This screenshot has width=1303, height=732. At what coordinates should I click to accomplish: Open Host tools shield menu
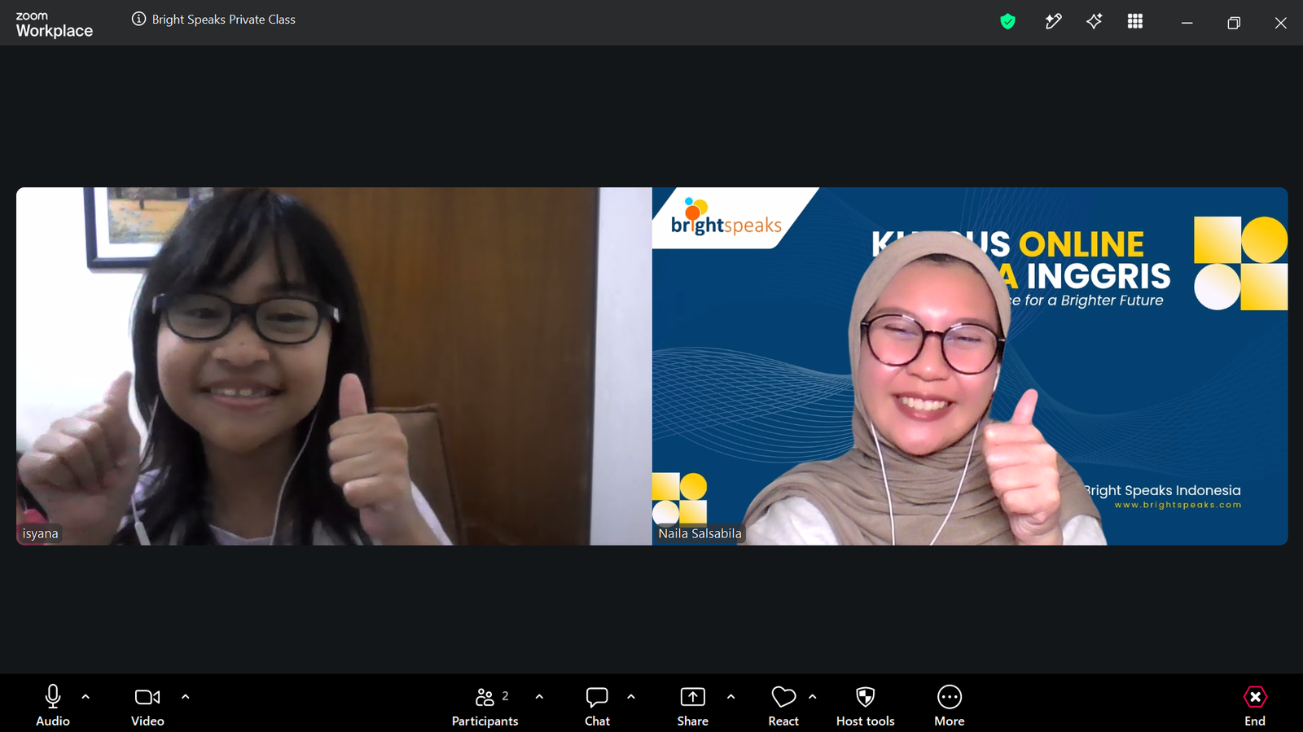(x=866, y=705)
